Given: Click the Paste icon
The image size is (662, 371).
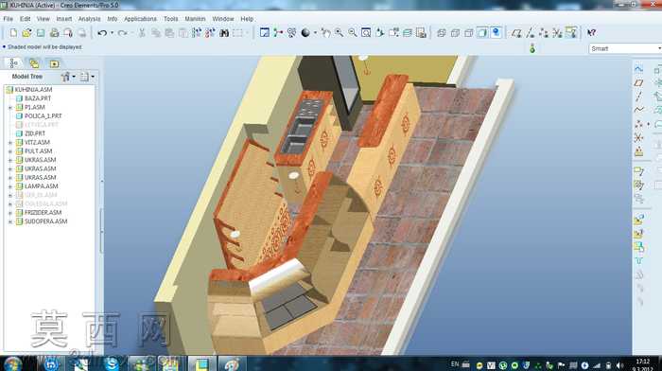Looking at the screenshot, I should click(x=169, y=32).
